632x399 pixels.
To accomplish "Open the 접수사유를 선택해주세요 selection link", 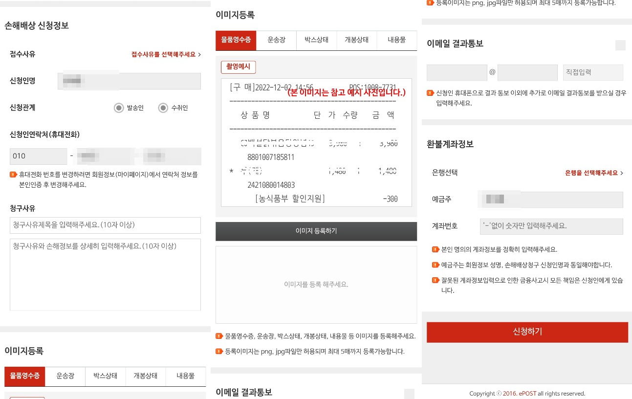I will pyautogui.click(x=164, y=55).
